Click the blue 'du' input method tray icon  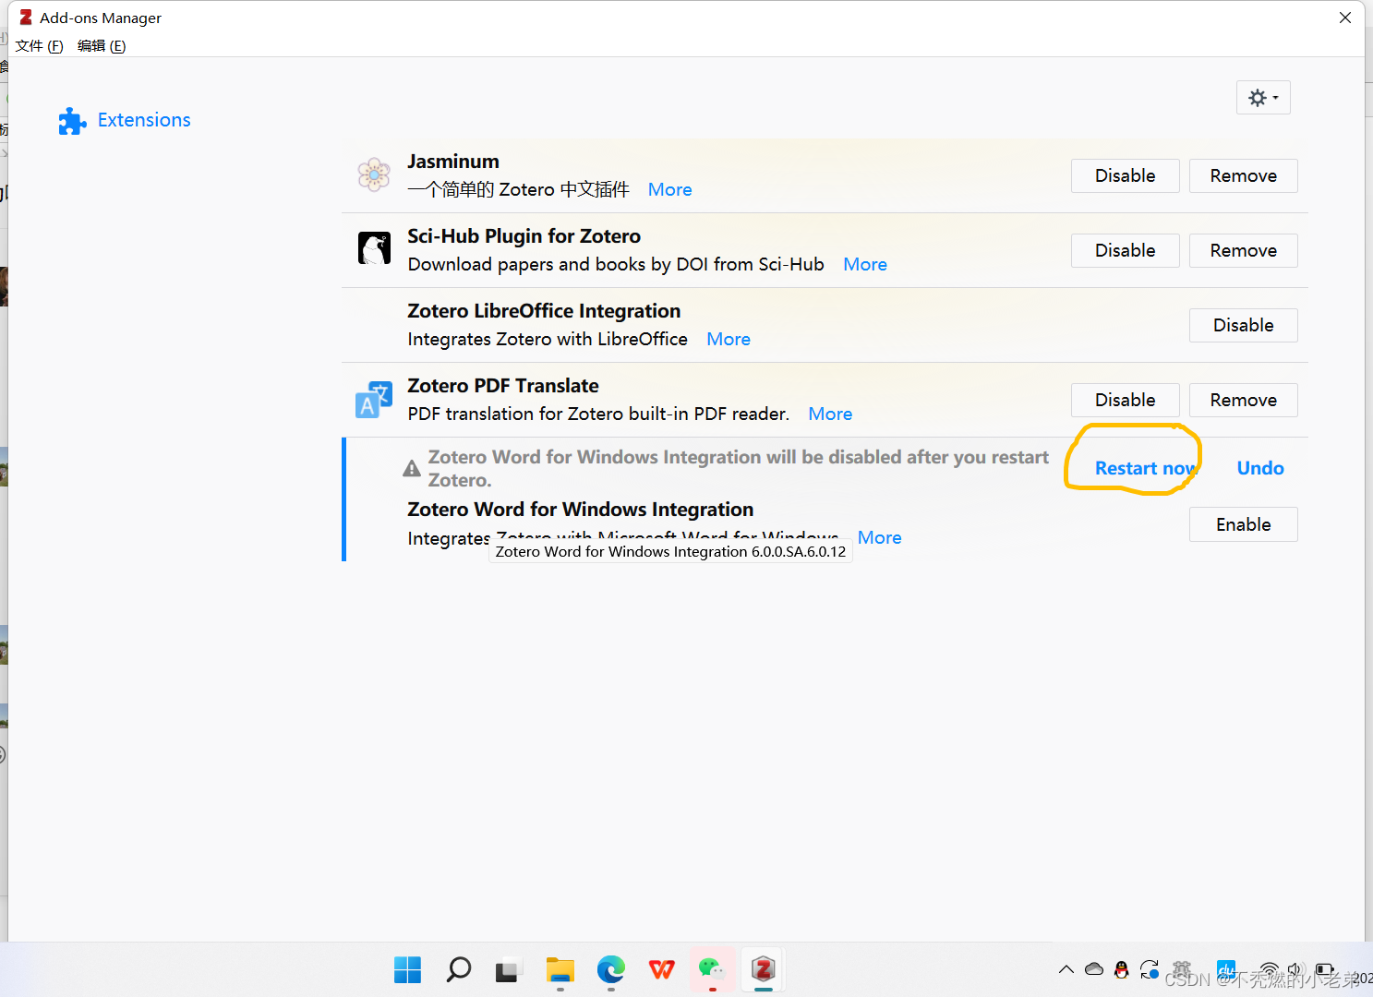[x=1226, y=969]
